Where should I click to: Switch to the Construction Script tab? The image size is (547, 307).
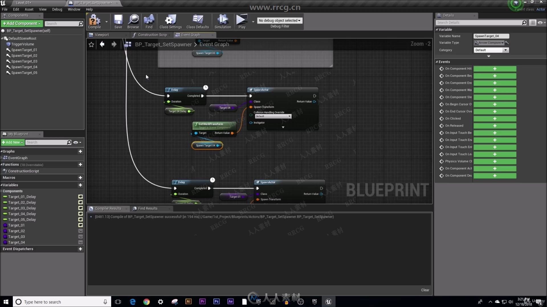coord(152,34)
